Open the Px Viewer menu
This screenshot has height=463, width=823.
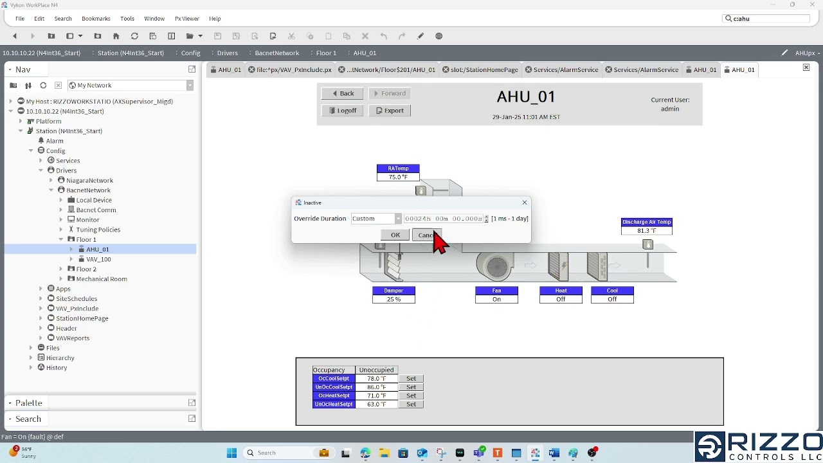pos(187,19)
